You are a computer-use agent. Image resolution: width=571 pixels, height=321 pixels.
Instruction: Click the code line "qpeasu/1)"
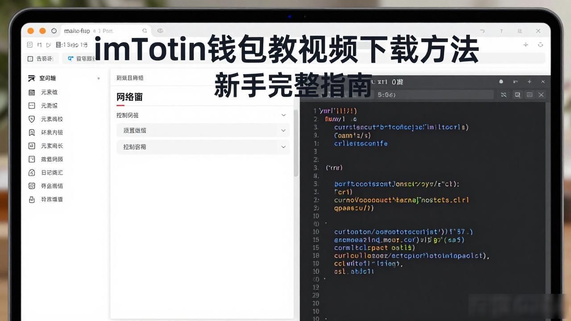click(353, 208)
